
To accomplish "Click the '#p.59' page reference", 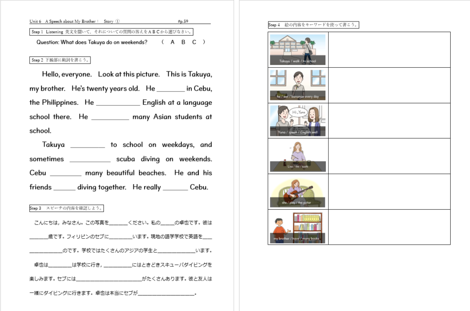I will [x=183, y=21].
